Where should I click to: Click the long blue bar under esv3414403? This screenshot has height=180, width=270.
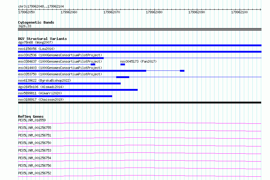pos(82,71)
